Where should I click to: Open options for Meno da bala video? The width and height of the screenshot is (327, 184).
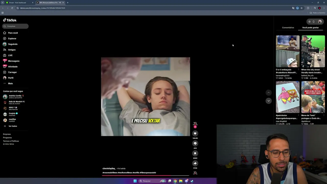tap(324, 115)
